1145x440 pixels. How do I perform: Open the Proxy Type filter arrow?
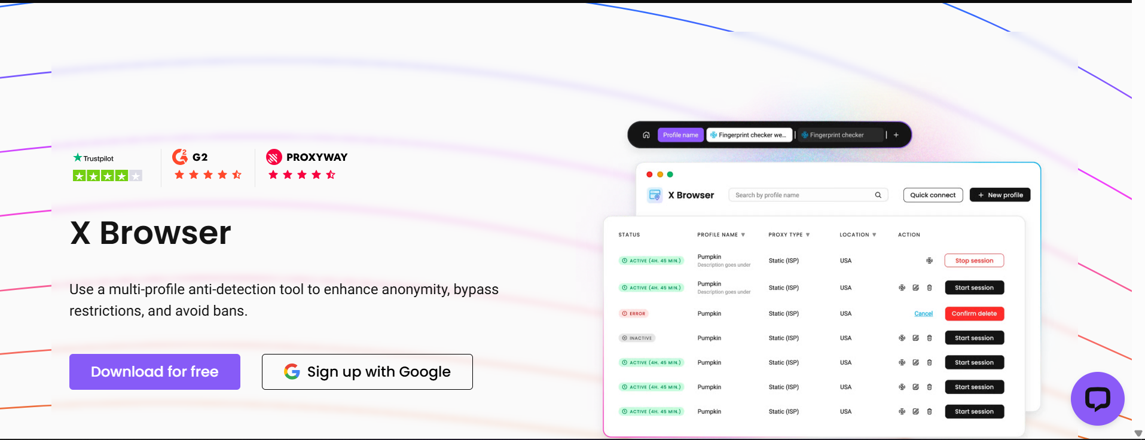808,234
